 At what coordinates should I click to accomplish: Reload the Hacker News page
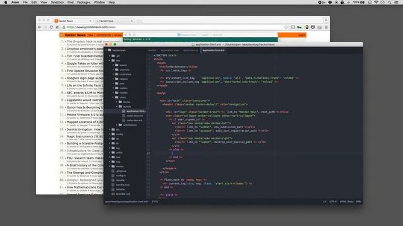coord(51,27)
